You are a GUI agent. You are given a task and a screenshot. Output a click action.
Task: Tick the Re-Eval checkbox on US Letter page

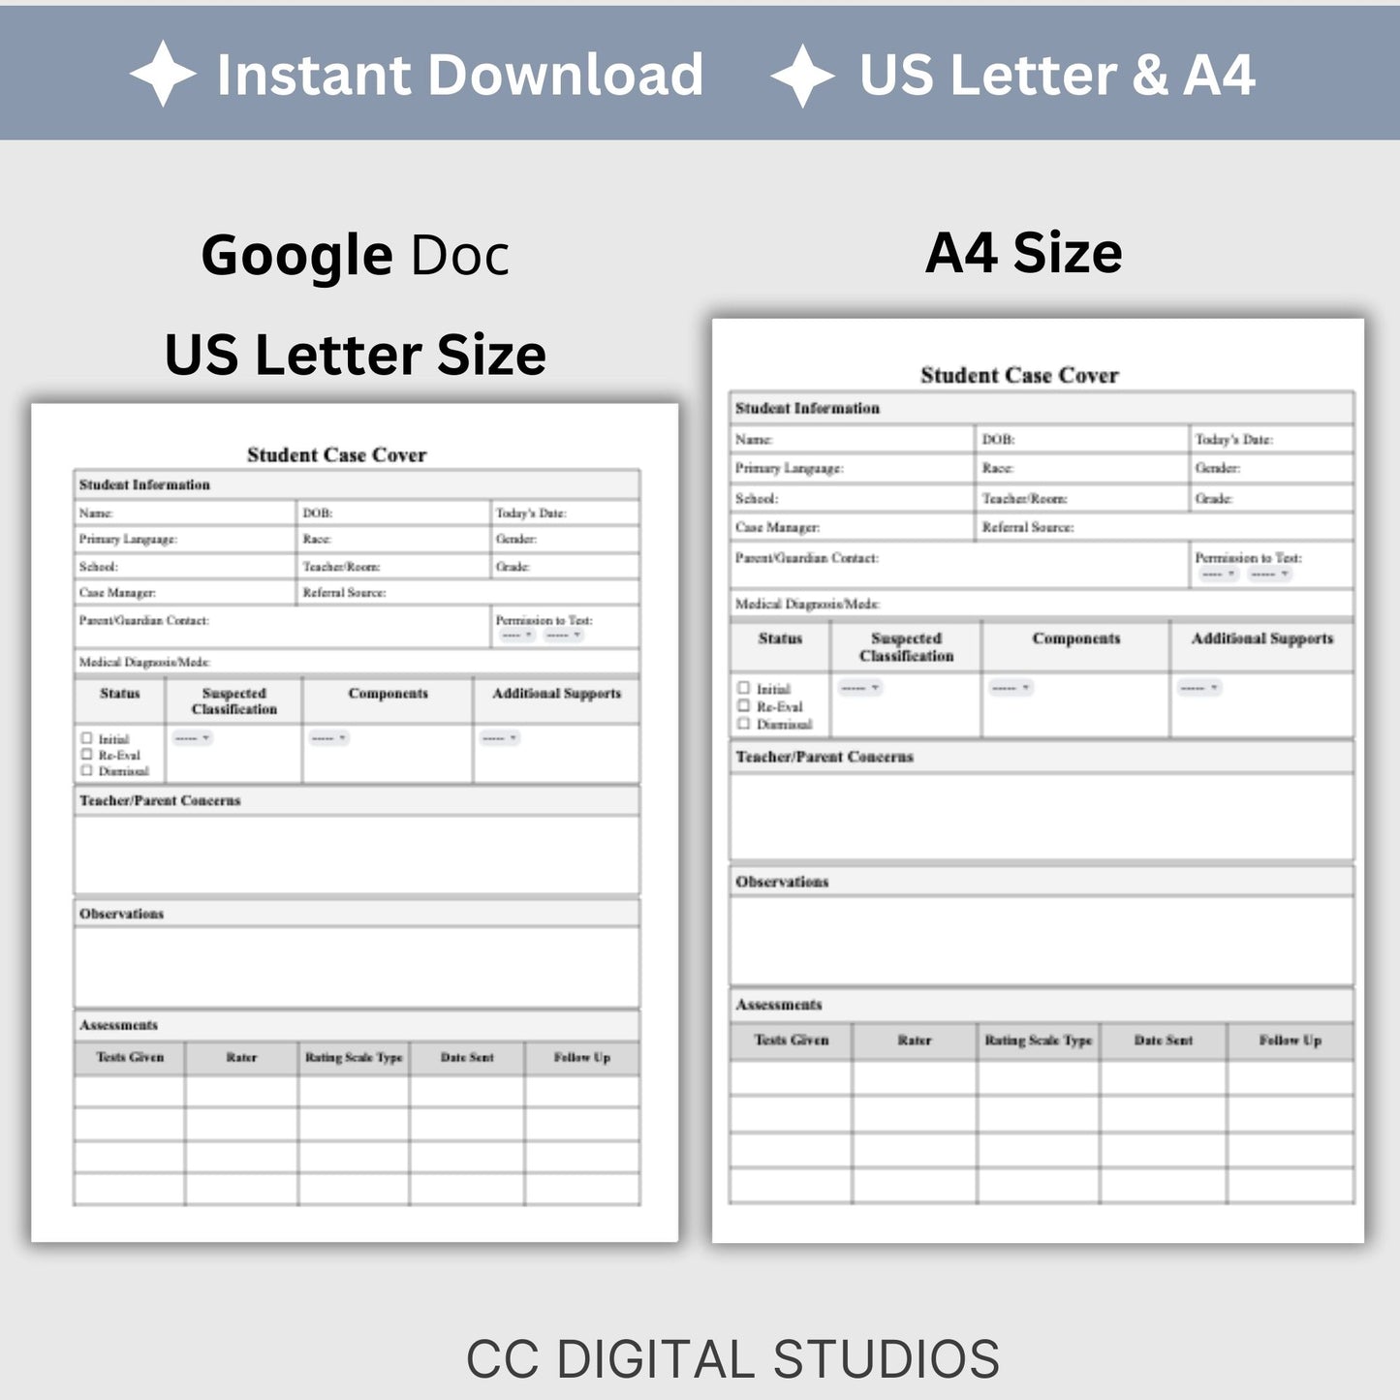tap(86, 754)
